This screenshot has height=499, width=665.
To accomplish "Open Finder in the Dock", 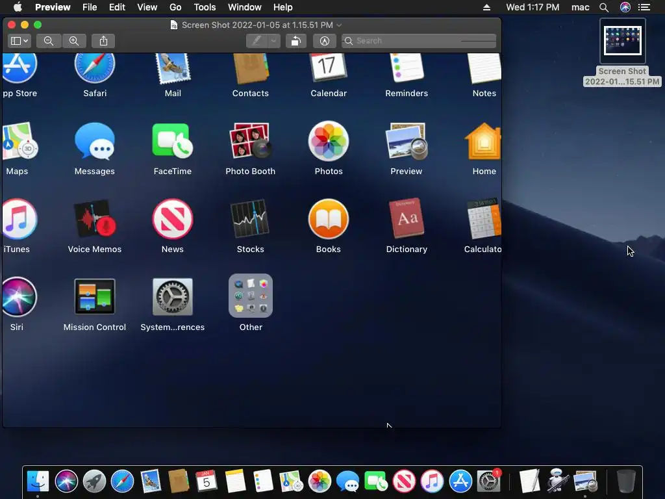I will coord(38,481).
